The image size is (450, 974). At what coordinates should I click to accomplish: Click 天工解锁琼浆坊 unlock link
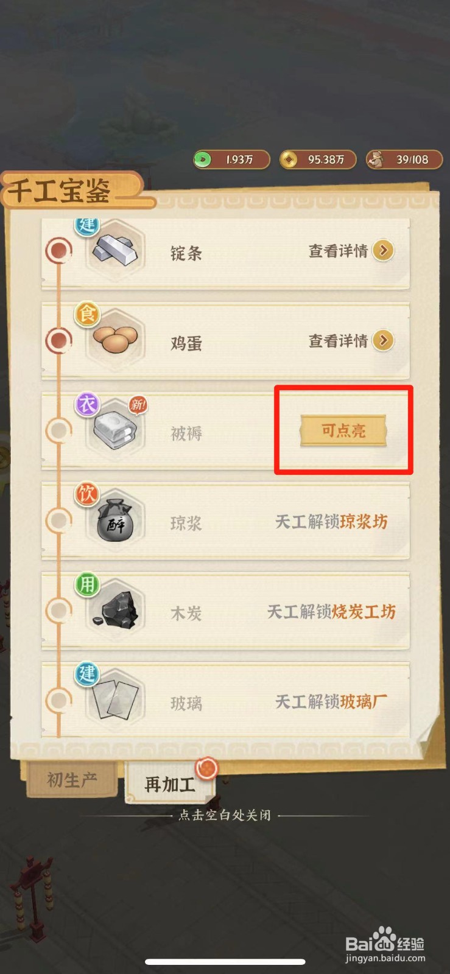(331, 522)
